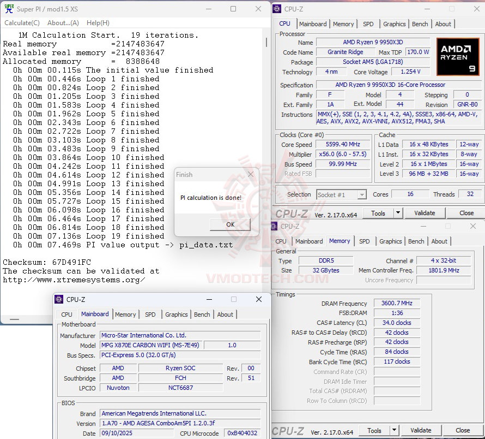Select Graphics tab in top CPU-Z window
Viewport: 485px width, 439px height.
pyautogui.click(x=395, y=24)
